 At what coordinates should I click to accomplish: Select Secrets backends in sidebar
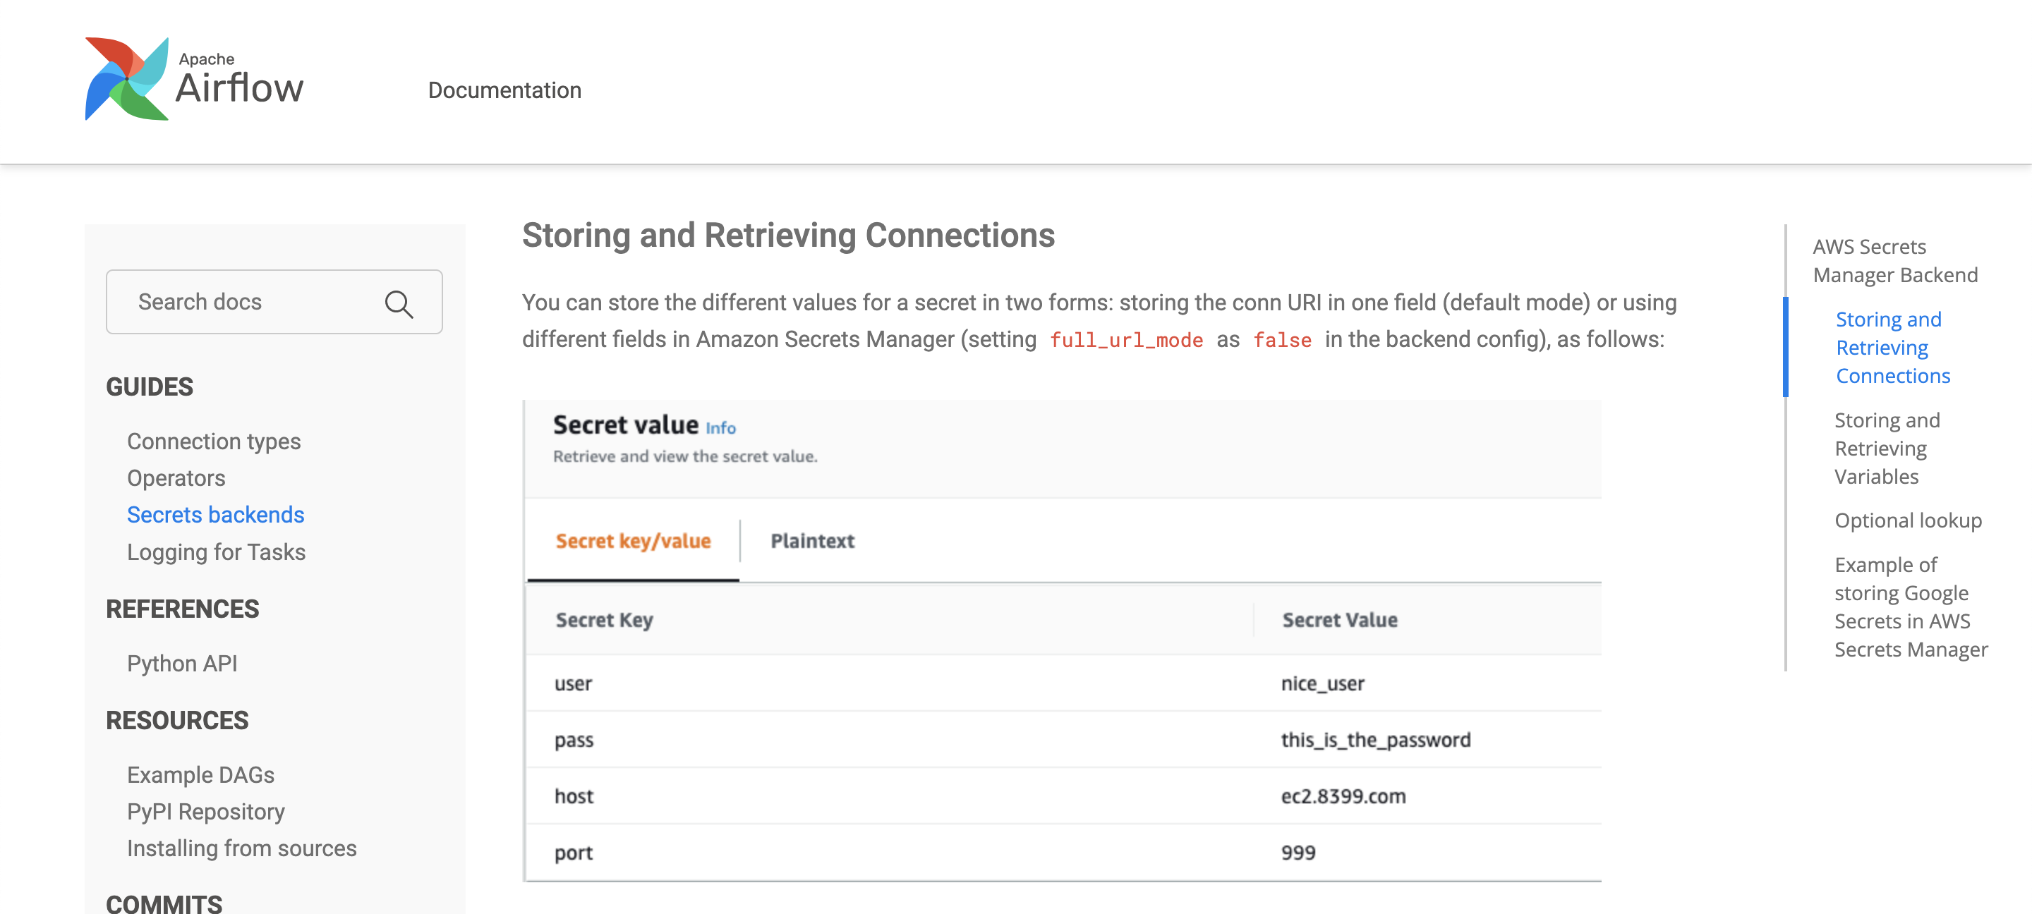pos(215,514)
